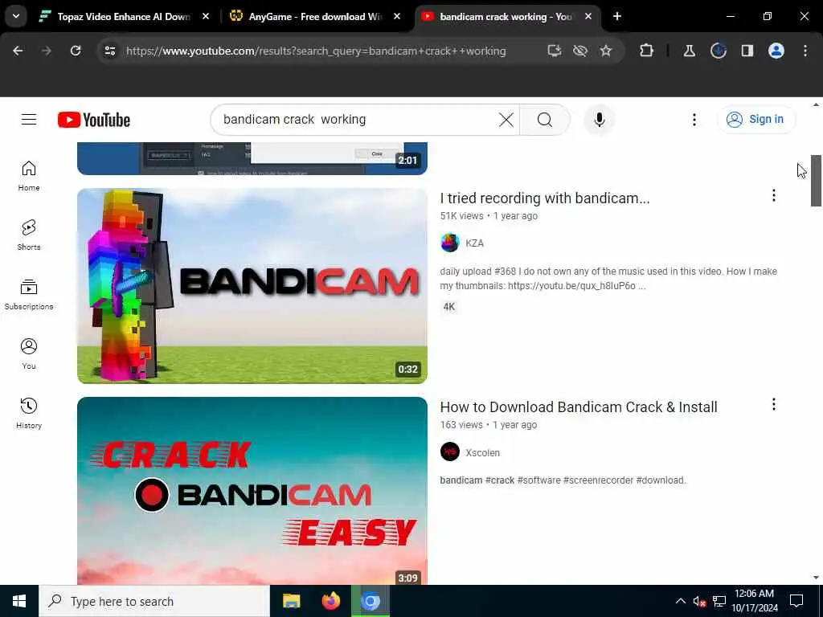The height and width of the screenshot is (617, 823).
Task: Open 'How to Download Bandicam Crack & Install' title
Action: [x=579, y=407]
